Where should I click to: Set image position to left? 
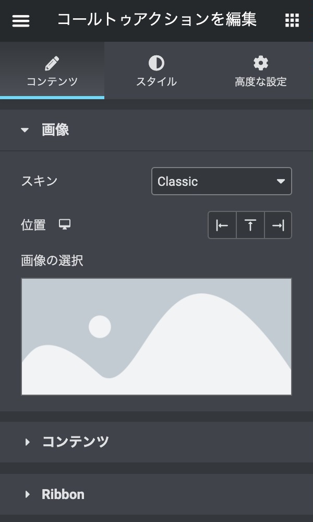click(x=222, y=225)
